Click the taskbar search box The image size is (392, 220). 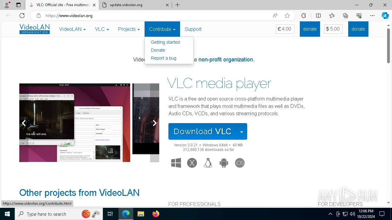[x=59, y=214]
